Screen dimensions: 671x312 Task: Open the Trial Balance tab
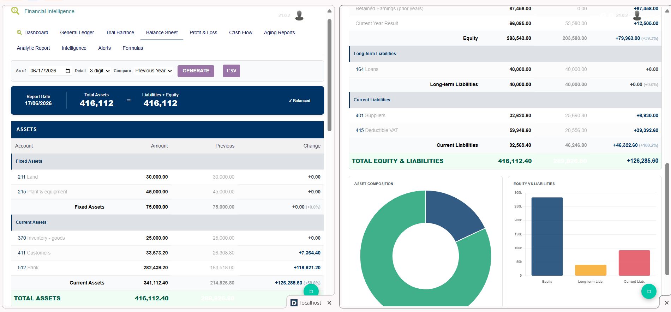120,32
